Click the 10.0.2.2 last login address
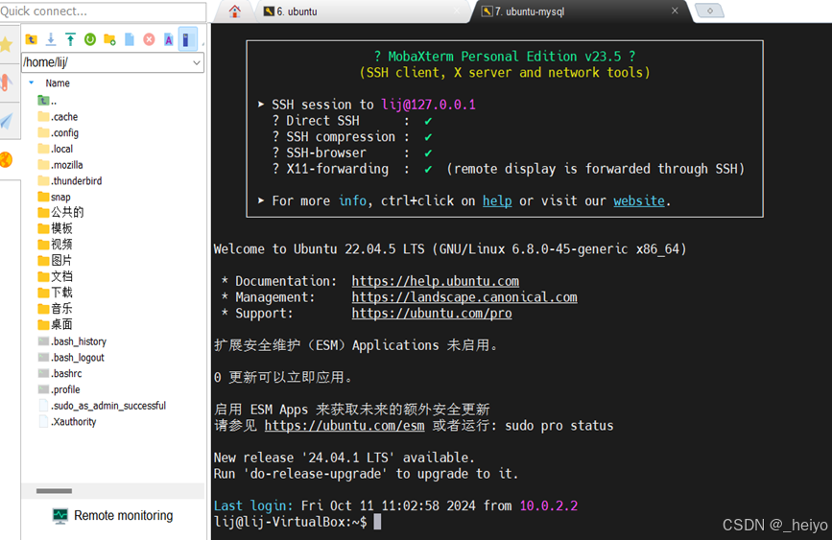The width and height of the screenshot is (832, 540). (x=549, y=506)
